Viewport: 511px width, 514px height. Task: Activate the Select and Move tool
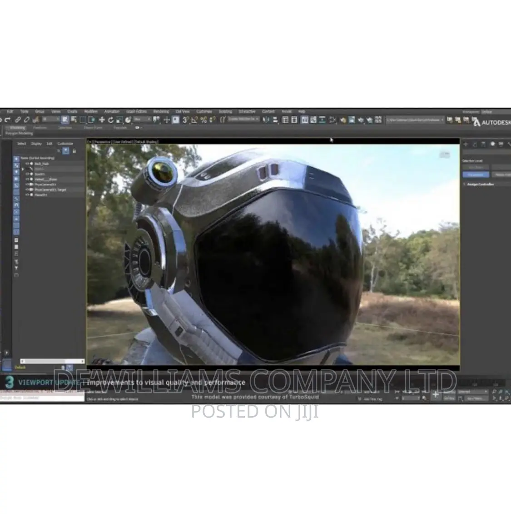(x=102, y=120)
